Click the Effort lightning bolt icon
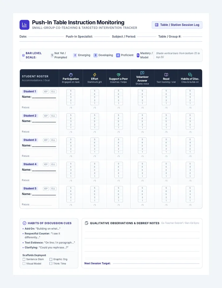The image size is (222, 288). click(x=95, y=74)
